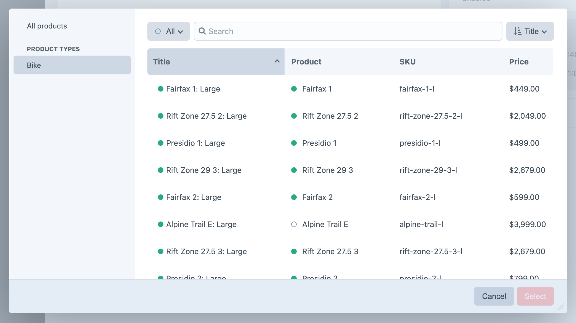
Task: Click the Cancel button
Action: [x=494, y=296]
